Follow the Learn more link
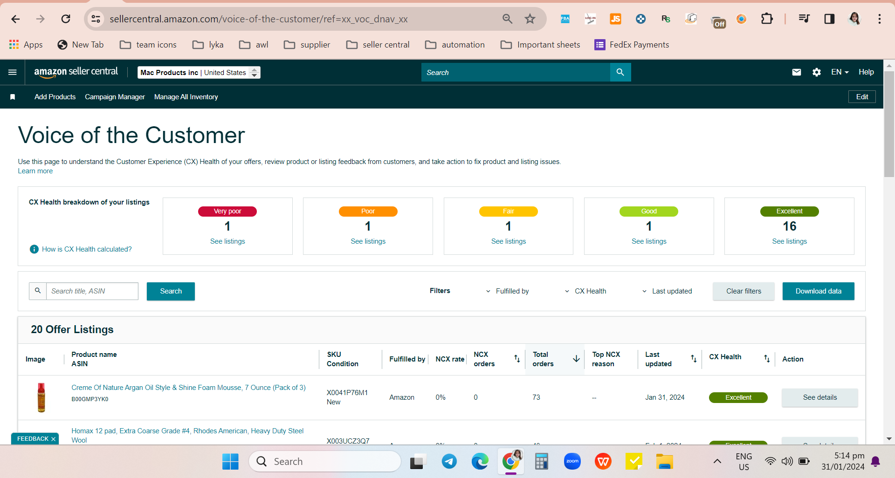 coord(35,171)
